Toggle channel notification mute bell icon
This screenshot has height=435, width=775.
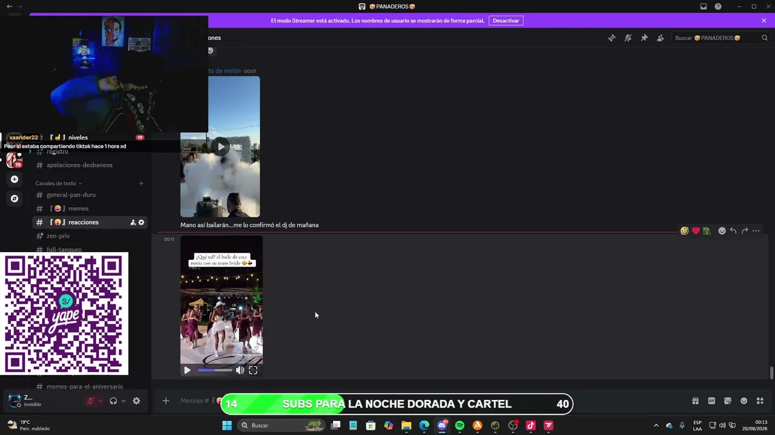tap(628, 37)
